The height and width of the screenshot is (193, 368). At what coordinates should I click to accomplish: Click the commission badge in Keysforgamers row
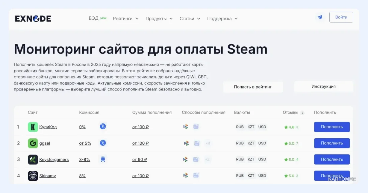[x=103, y=159]
